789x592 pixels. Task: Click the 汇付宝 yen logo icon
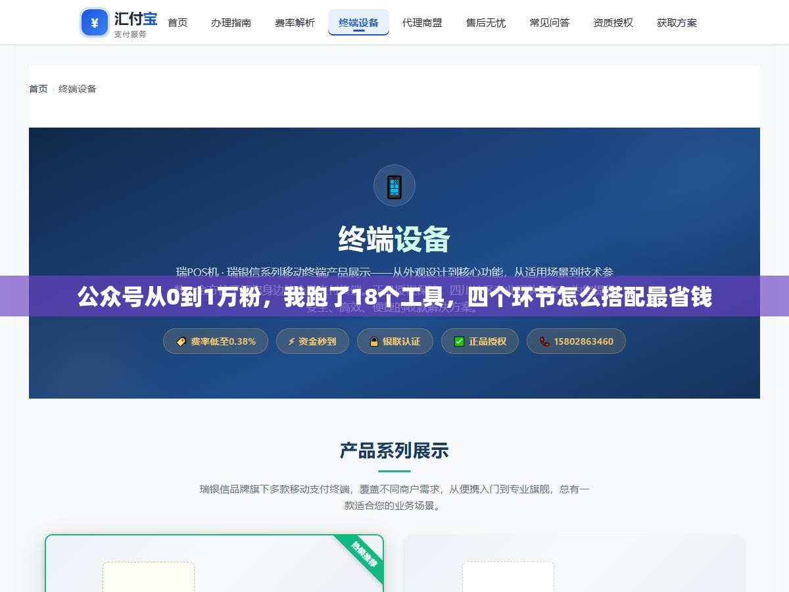pos(95,23)
